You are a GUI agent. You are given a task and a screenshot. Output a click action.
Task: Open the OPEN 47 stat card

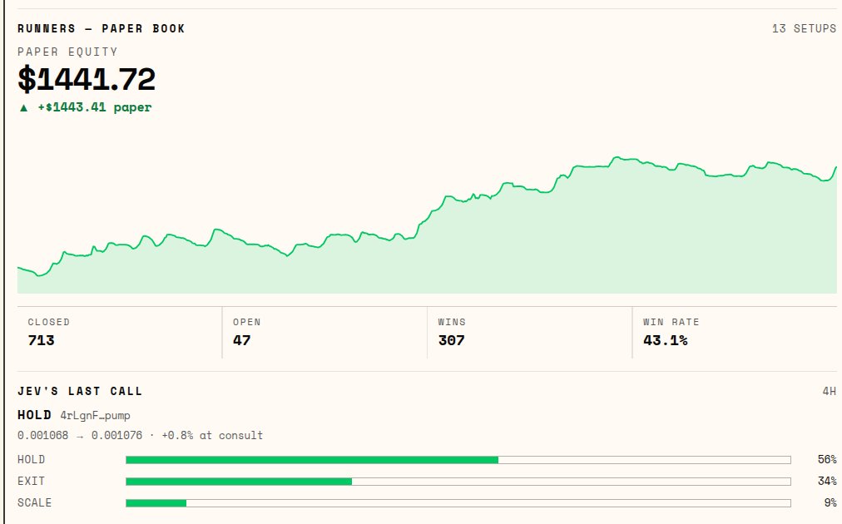coord(324,333)
